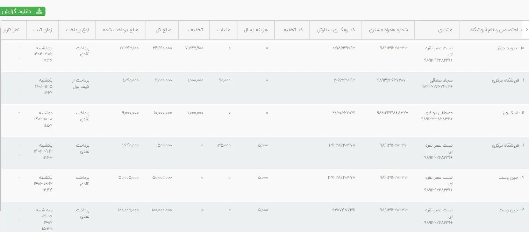Screen dimensions: 529x232
Task: Click the کد رهگیری سفارش column header
Action: [336, 30]
